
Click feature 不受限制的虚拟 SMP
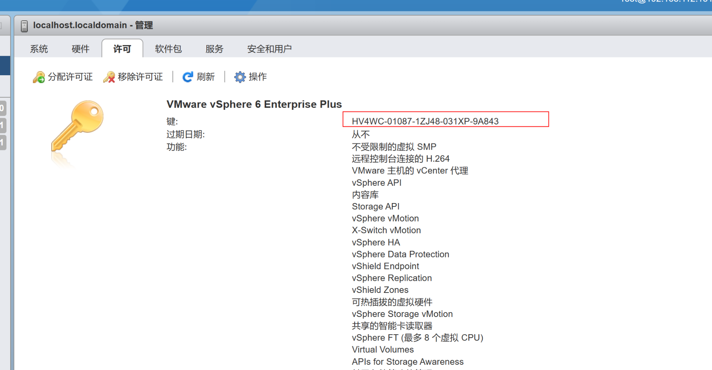click(x=394, y=147)
